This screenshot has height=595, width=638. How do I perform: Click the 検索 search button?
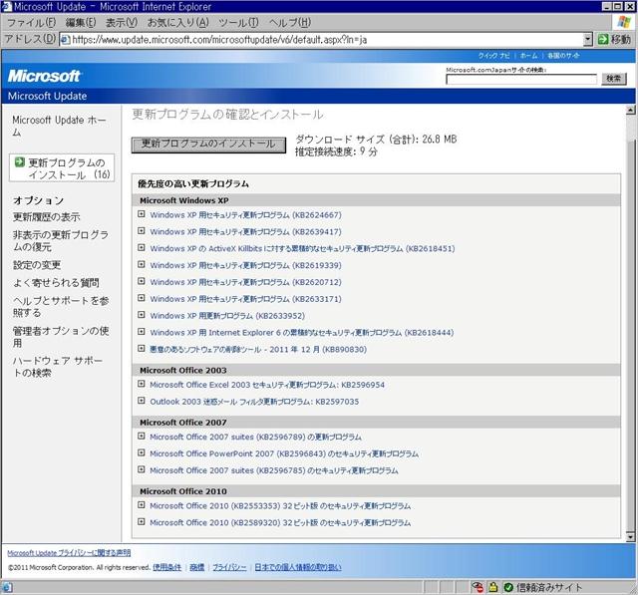click(x=614, y=79)
